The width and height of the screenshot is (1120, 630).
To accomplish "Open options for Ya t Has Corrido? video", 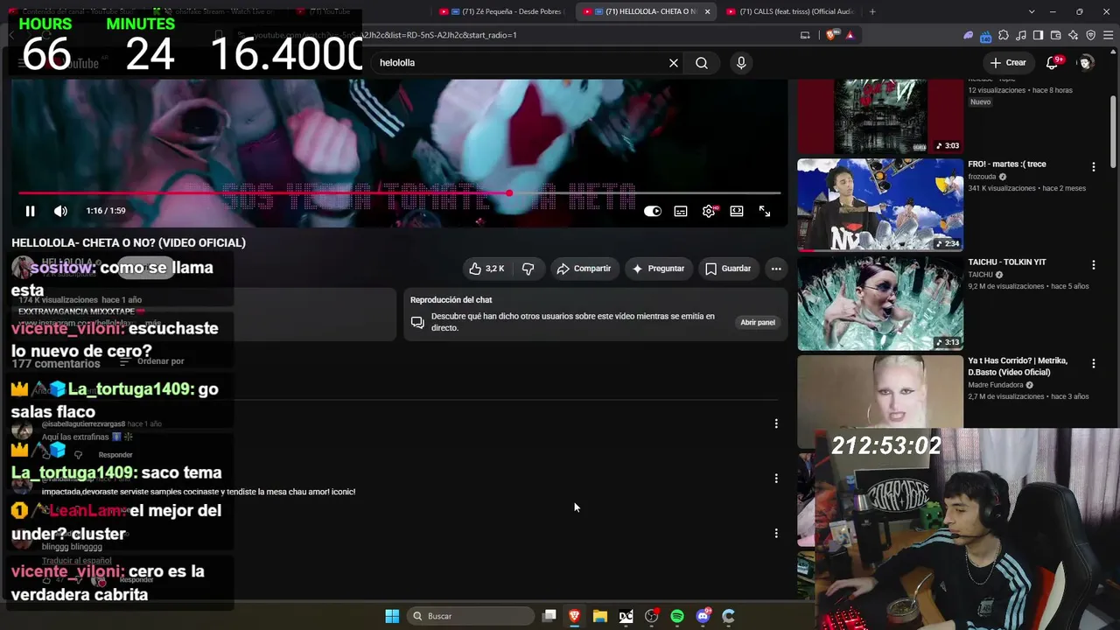I will pyautogui.click(x=1093, y=362).
